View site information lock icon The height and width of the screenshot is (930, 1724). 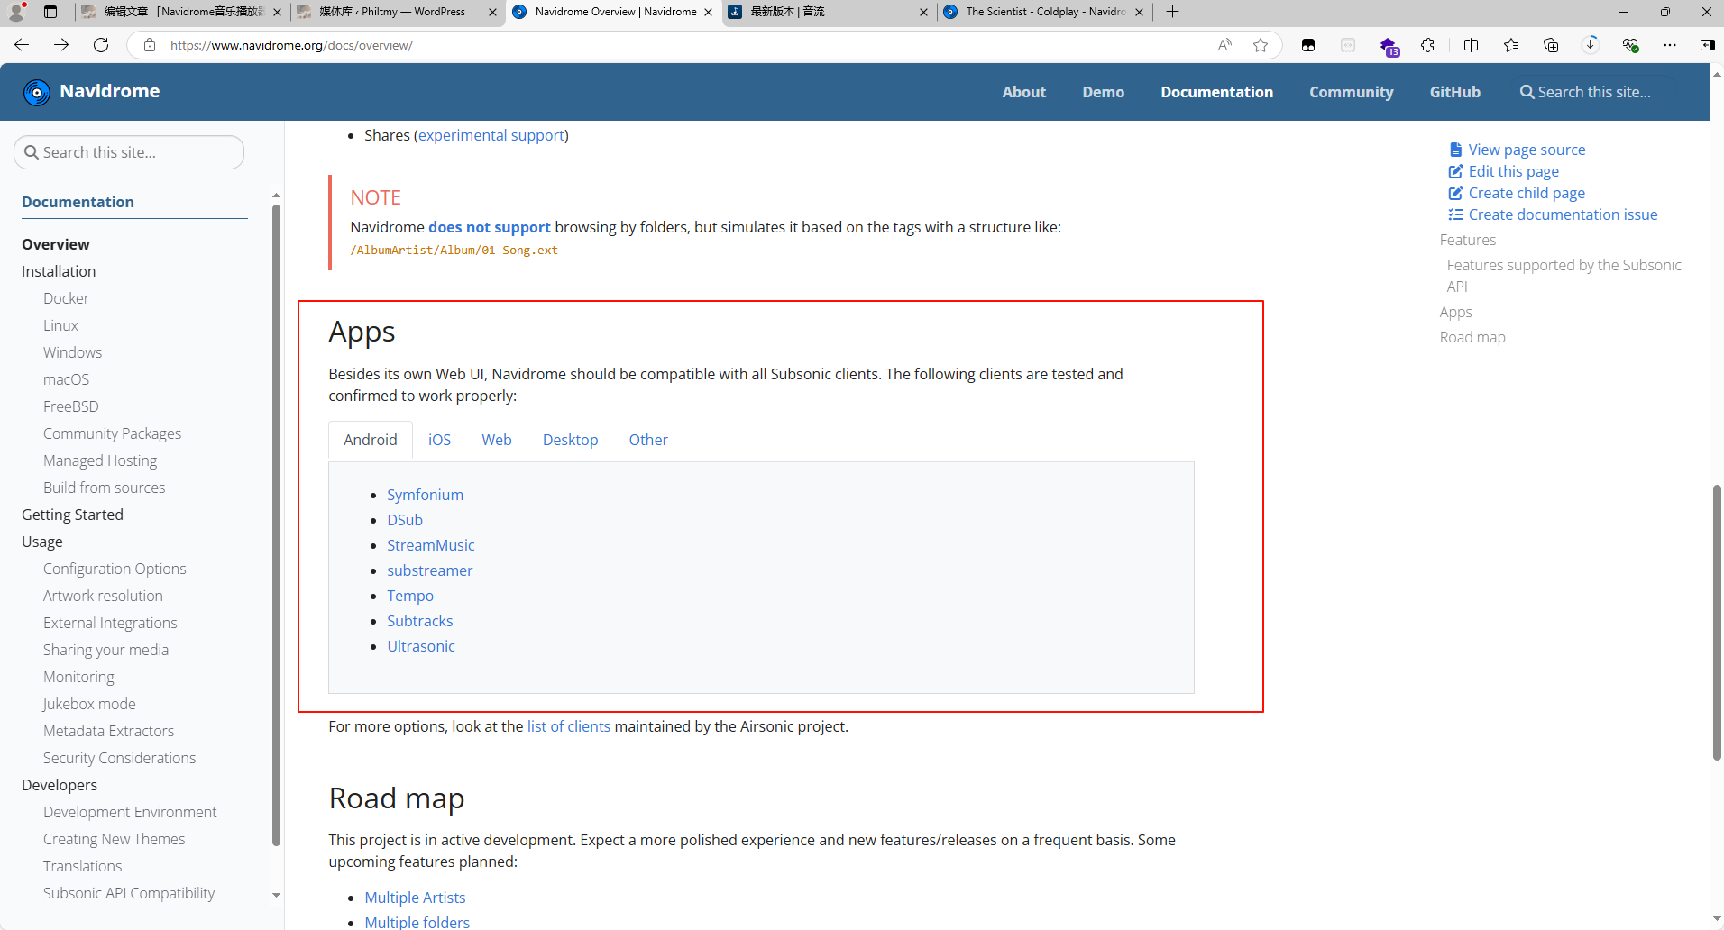tap(150, 45)
